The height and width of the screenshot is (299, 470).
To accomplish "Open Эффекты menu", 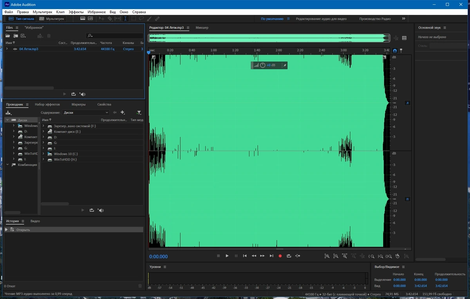I will point(76,12).
